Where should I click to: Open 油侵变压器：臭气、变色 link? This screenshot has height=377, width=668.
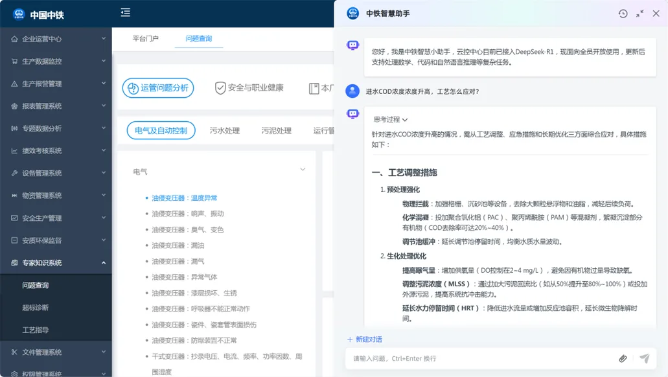coord(188,229)
